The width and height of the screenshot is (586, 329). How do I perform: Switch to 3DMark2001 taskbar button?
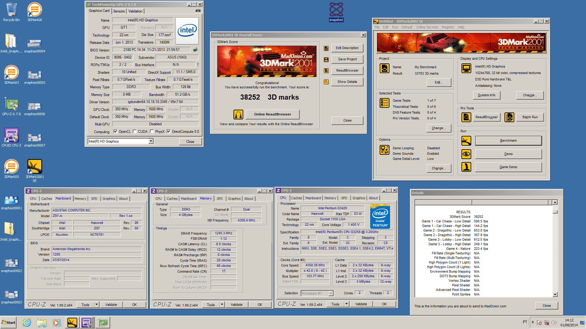pyautogui.click(x=72, y=323)
